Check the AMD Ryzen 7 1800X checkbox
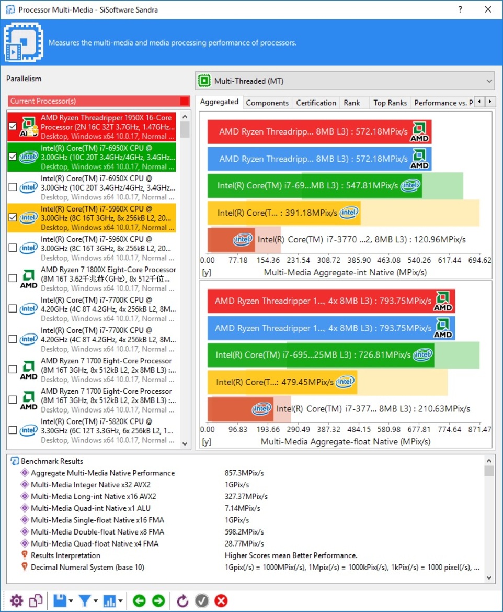This screenshot has height=612, width=503. click(13, 279)
